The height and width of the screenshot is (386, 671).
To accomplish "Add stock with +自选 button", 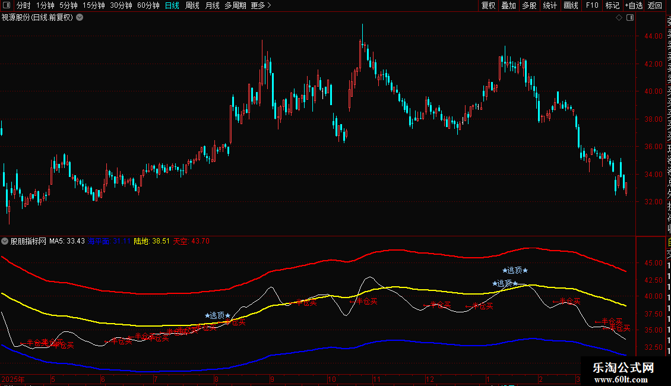I will [634, 5].
